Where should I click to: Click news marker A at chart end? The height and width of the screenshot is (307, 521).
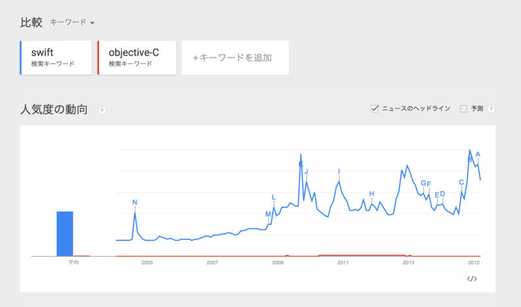tap(478, 154)
